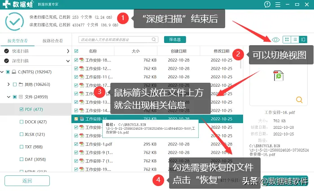Select DOCX (427) label in tree
Viewport: 314px width, 191px height.
pos(35,122)
